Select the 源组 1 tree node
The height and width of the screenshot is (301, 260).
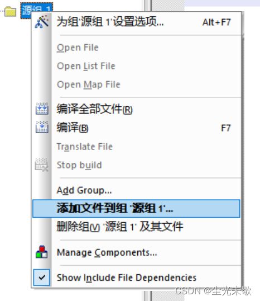pyautogui.click(x=37, y=10)
